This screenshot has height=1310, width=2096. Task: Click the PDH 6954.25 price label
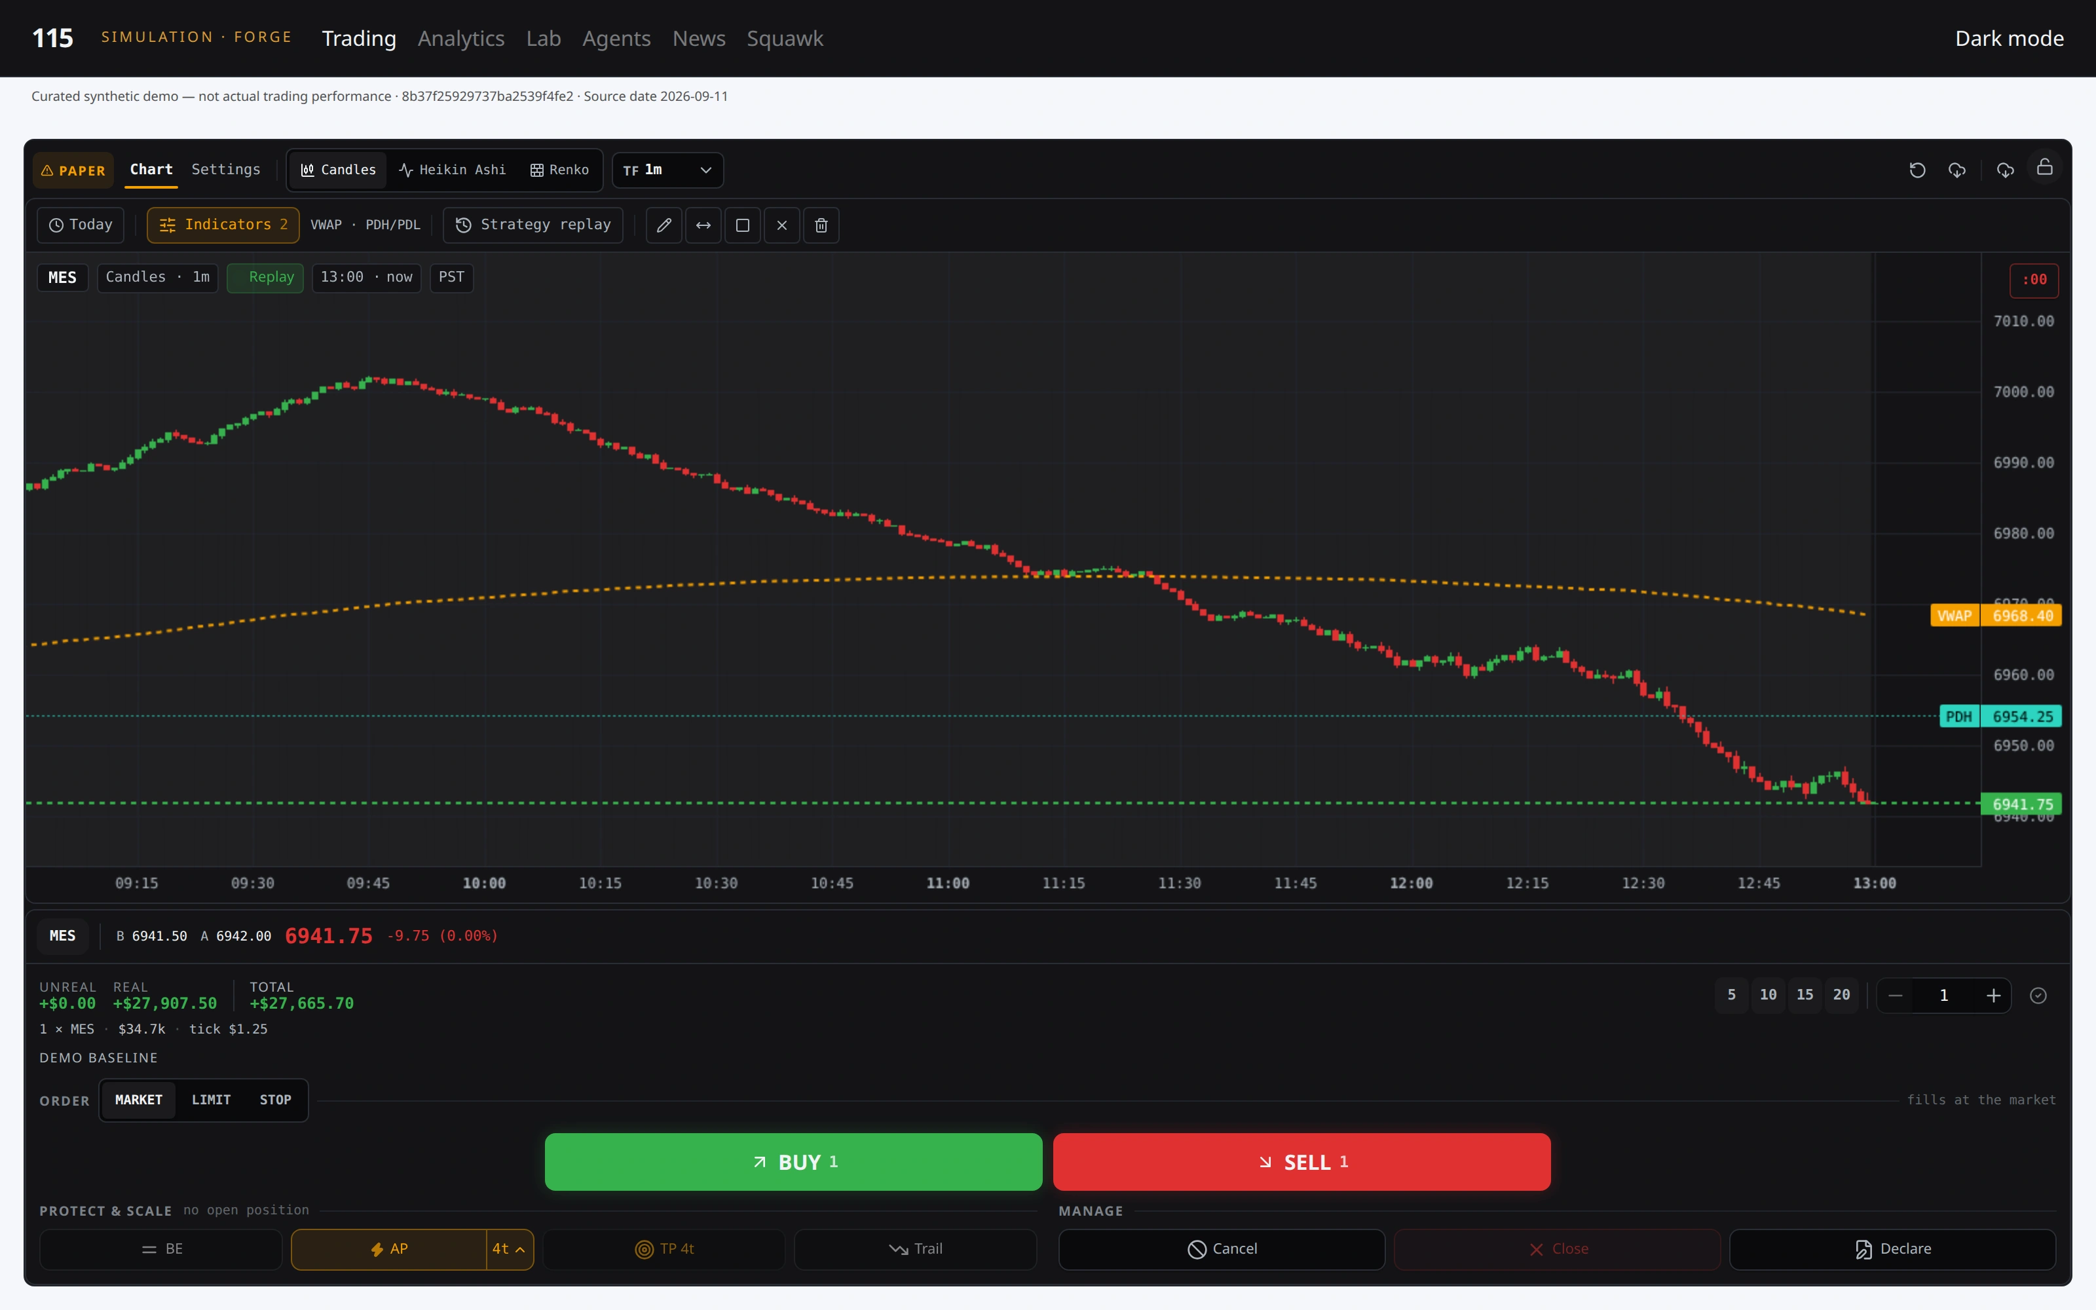(2000, 717)
